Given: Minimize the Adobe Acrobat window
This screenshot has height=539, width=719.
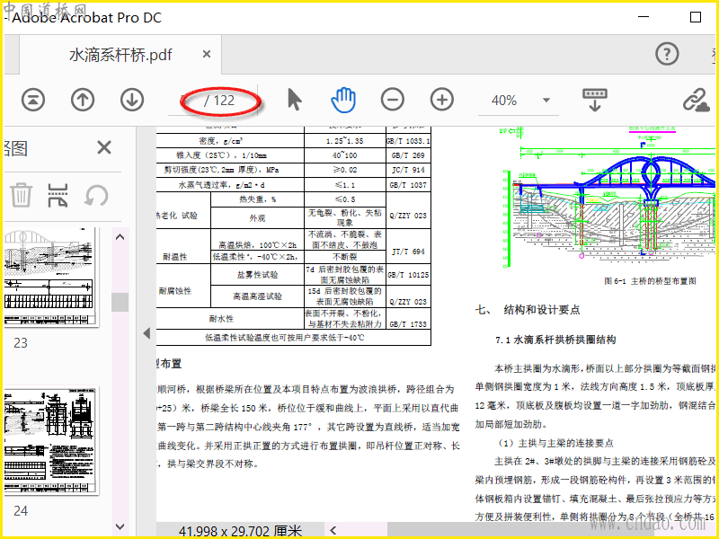Looking at the screenshot, I should point(644,17).
